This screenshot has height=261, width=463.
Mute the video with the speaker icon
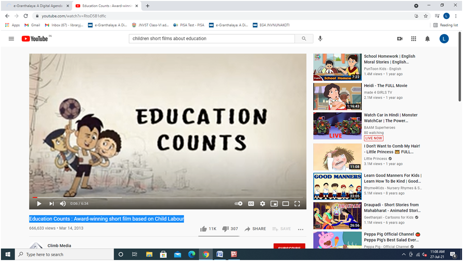point(63,204)
